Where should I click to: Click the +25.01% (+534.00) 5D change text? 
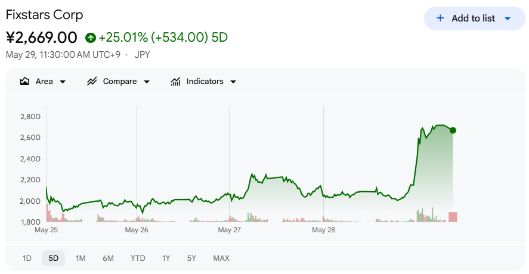(x=163, y=38)
